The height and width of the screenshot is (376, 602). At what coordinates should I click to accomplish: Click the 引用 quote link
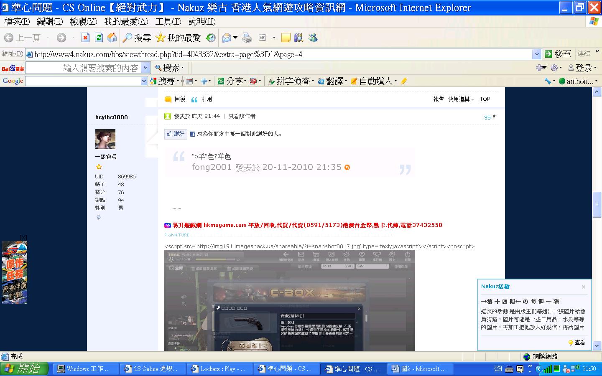(x=202, y=99)
